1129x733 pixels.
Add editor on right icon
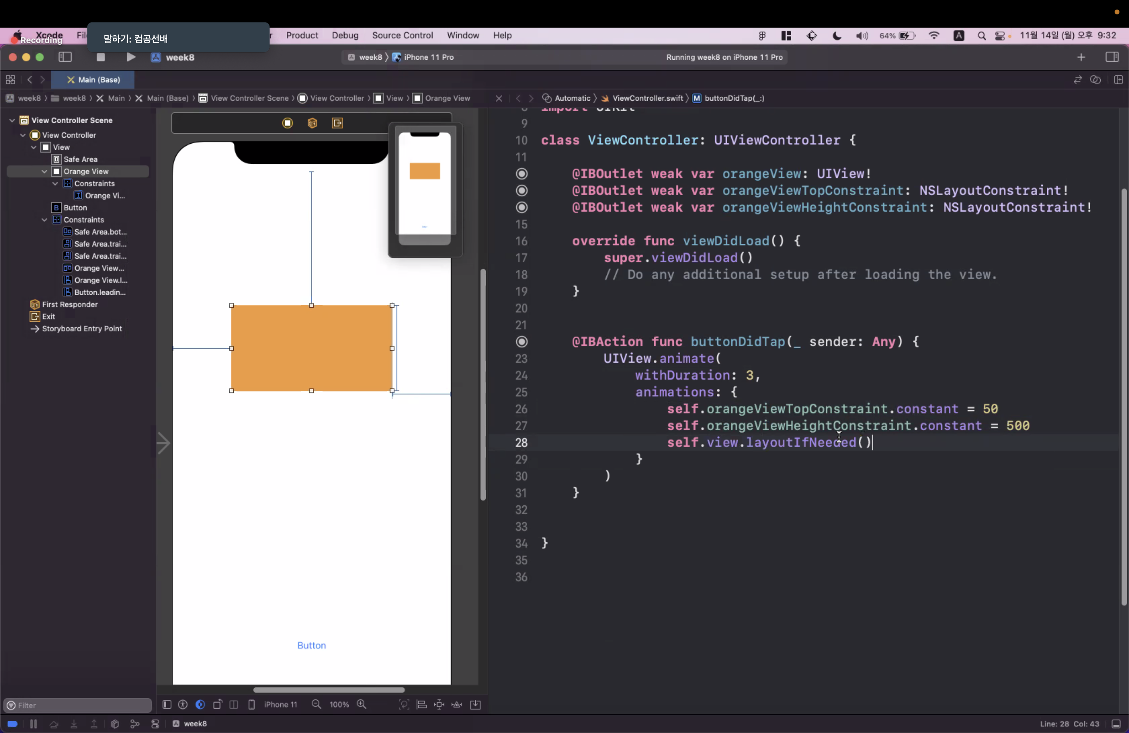coord(1118,79)
